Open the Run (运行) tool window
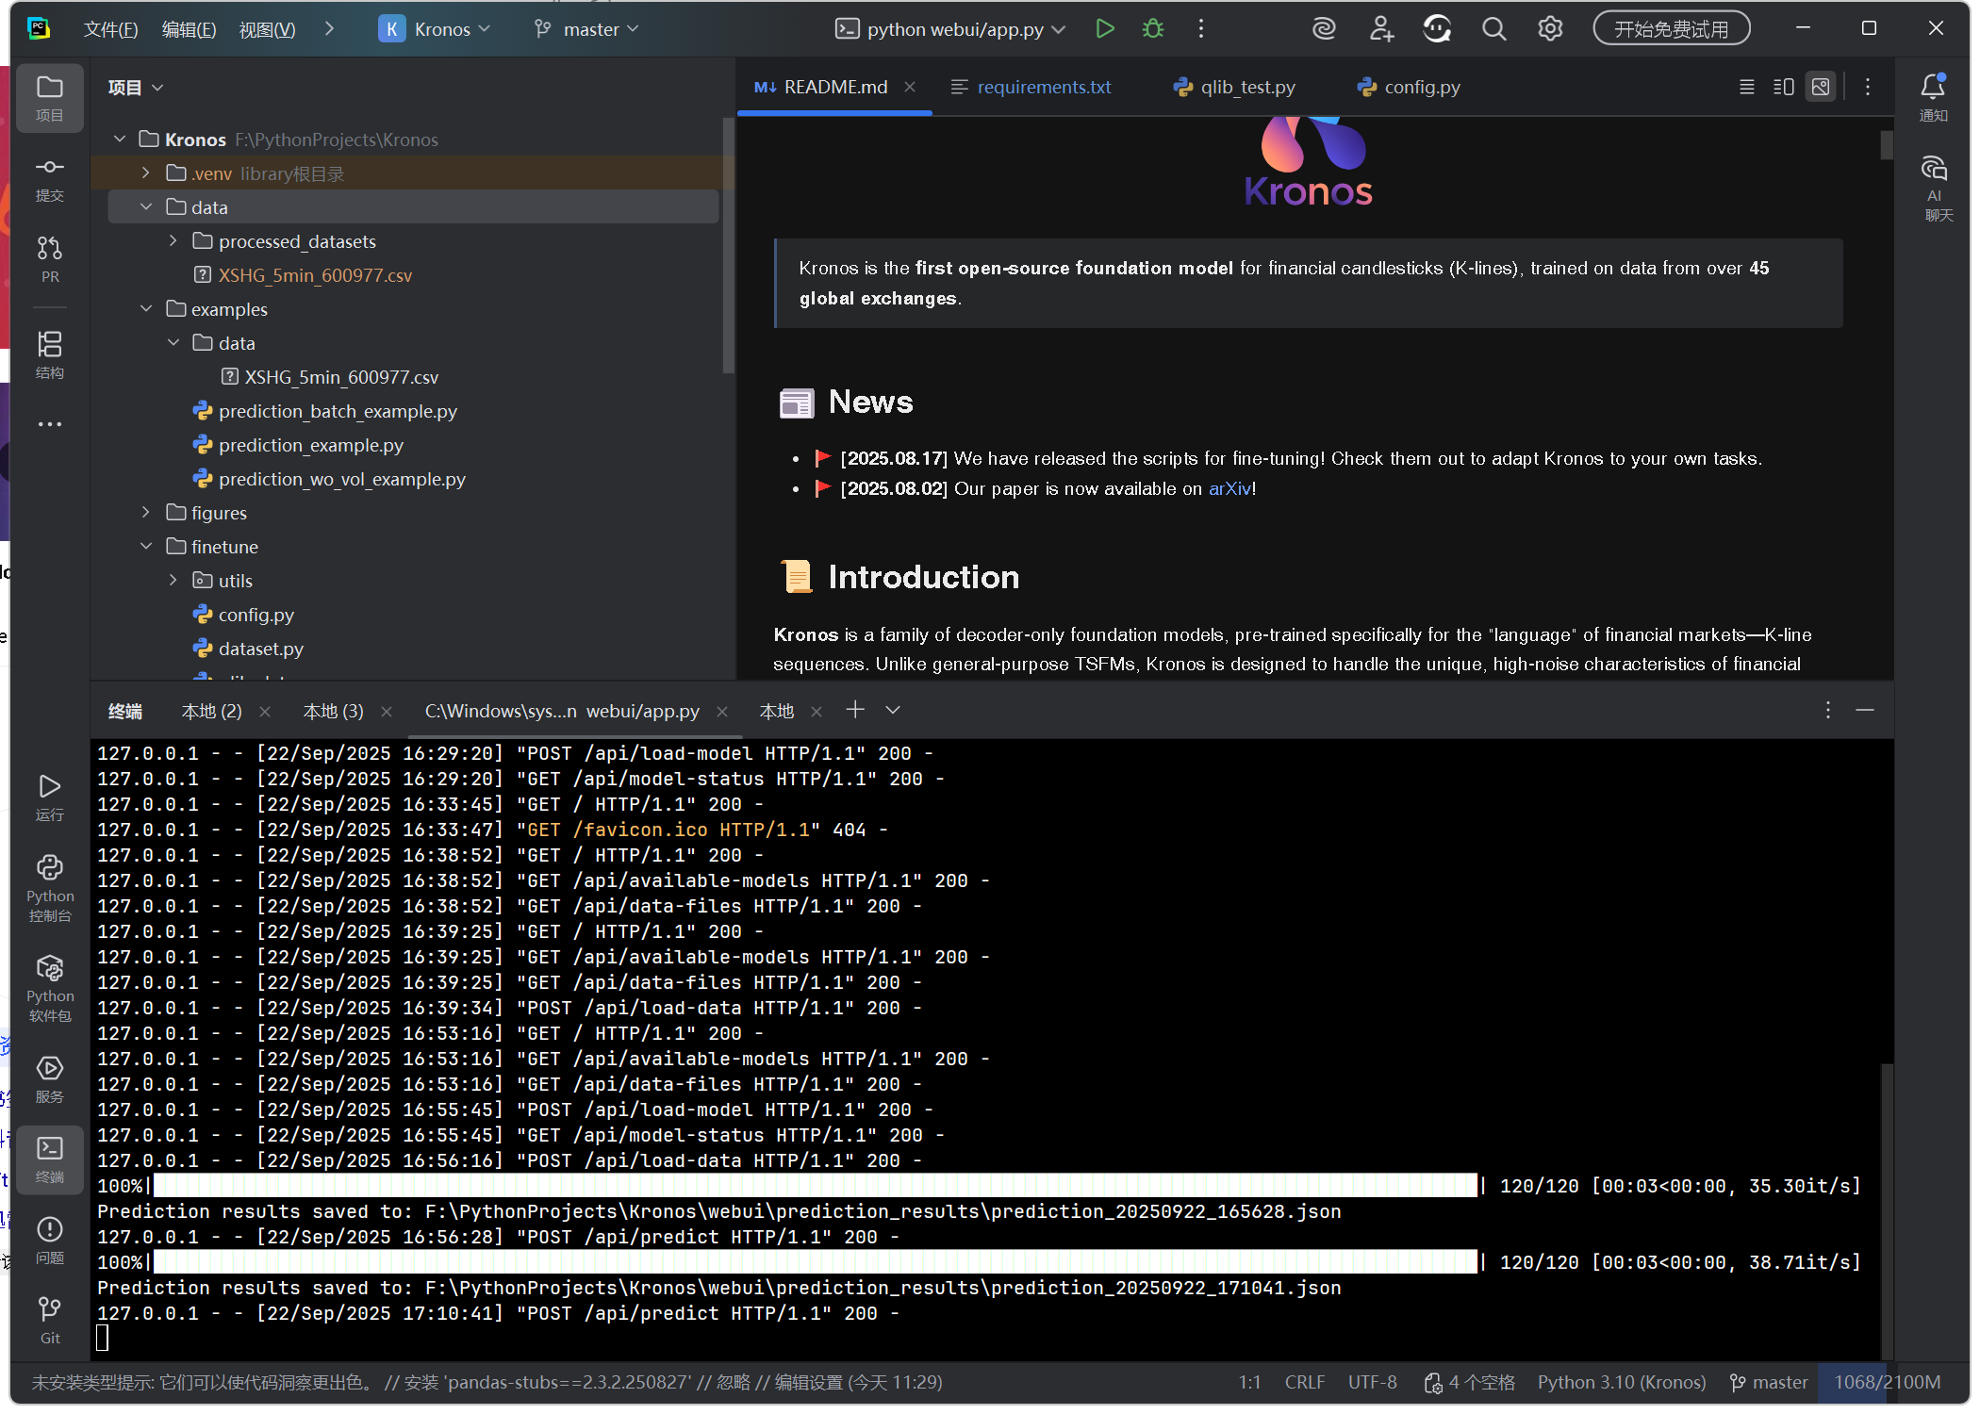 point(50,797)
